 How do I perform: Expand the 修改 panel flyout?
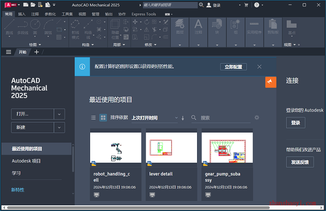point(151,44)
